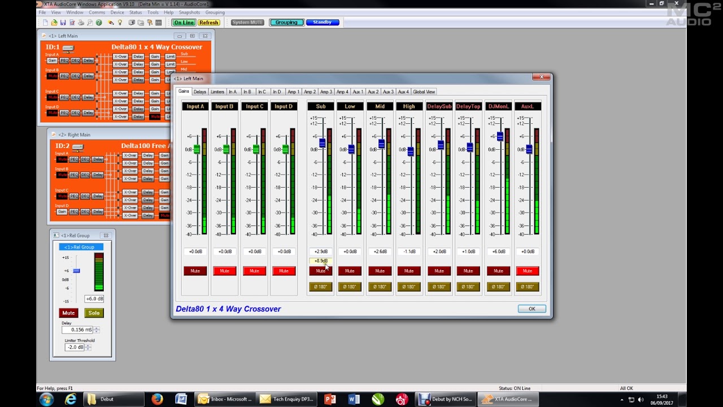Click the yellow Refresh button

pos(208,23)
